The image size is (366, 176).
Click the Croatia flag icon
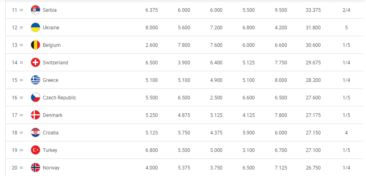point(35,133)
